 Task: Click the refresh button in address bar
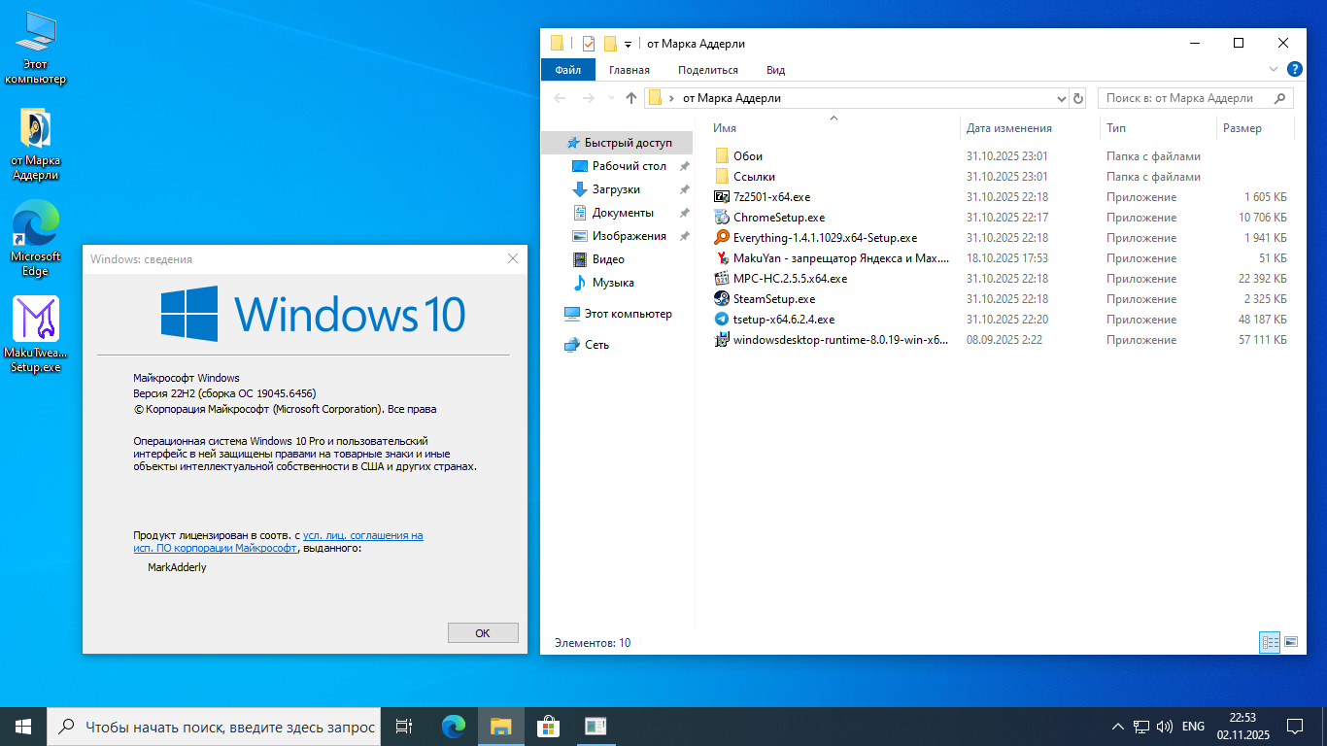coord(1077,98)
